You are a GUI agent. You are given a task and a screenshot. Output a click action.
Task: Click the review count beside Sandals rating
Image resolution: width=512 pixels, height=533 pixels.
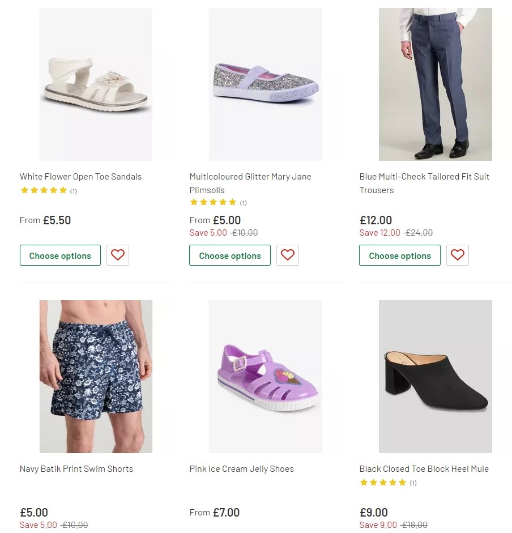[x=72, y=190]
